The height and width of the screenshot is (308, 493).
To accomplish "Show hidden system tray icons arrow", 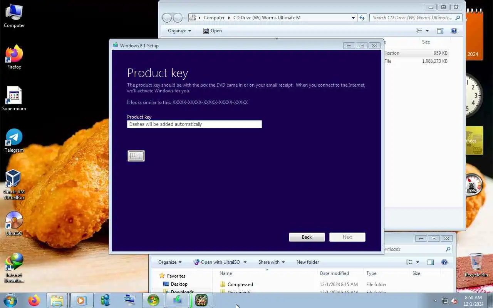I will click(436, 301).
